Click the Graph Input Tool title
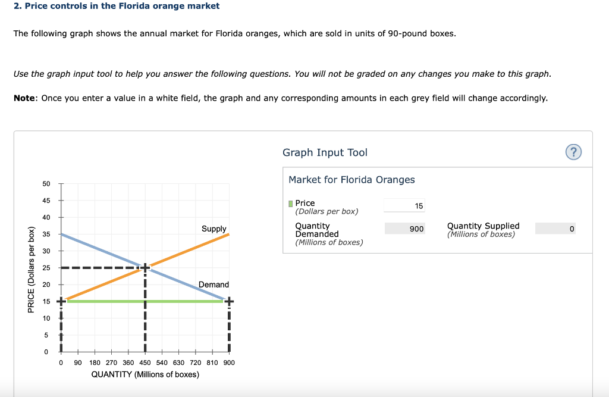The height and width of the screenshot is (397, 609). click(324, 152)
